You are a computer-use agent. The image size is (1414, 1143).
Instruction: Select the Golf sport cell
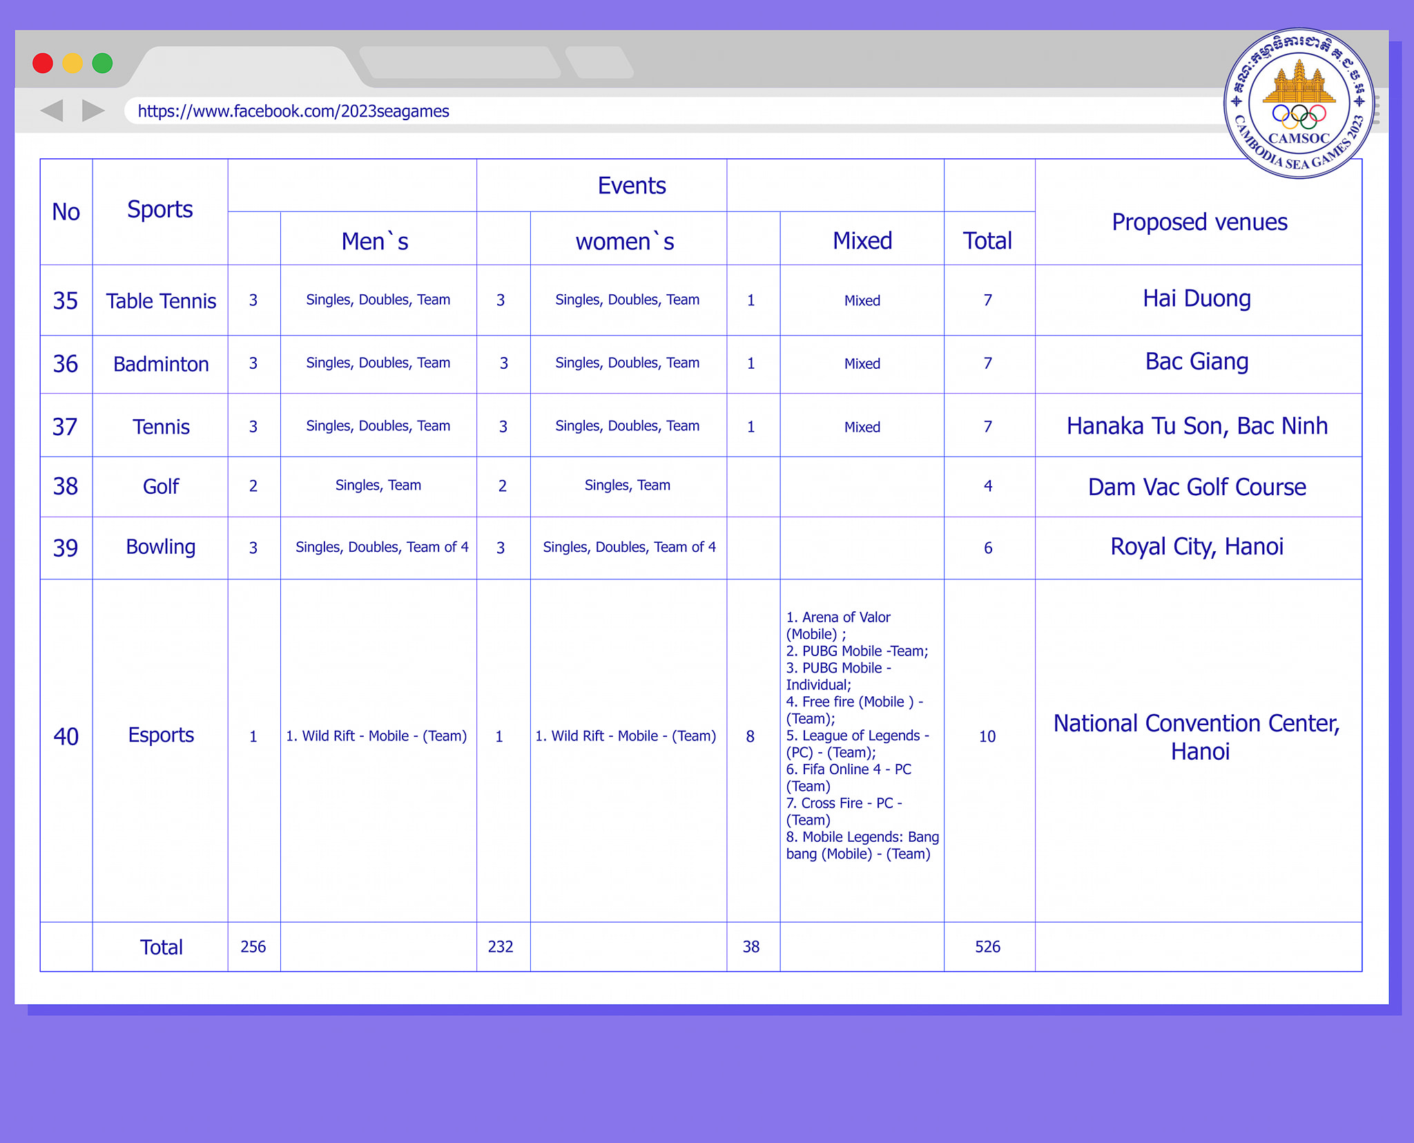(x=161, y=486)
